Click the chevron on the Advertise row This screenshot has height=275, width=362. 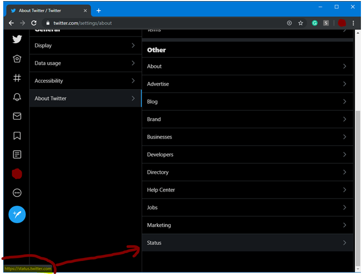tap(344, 84)
